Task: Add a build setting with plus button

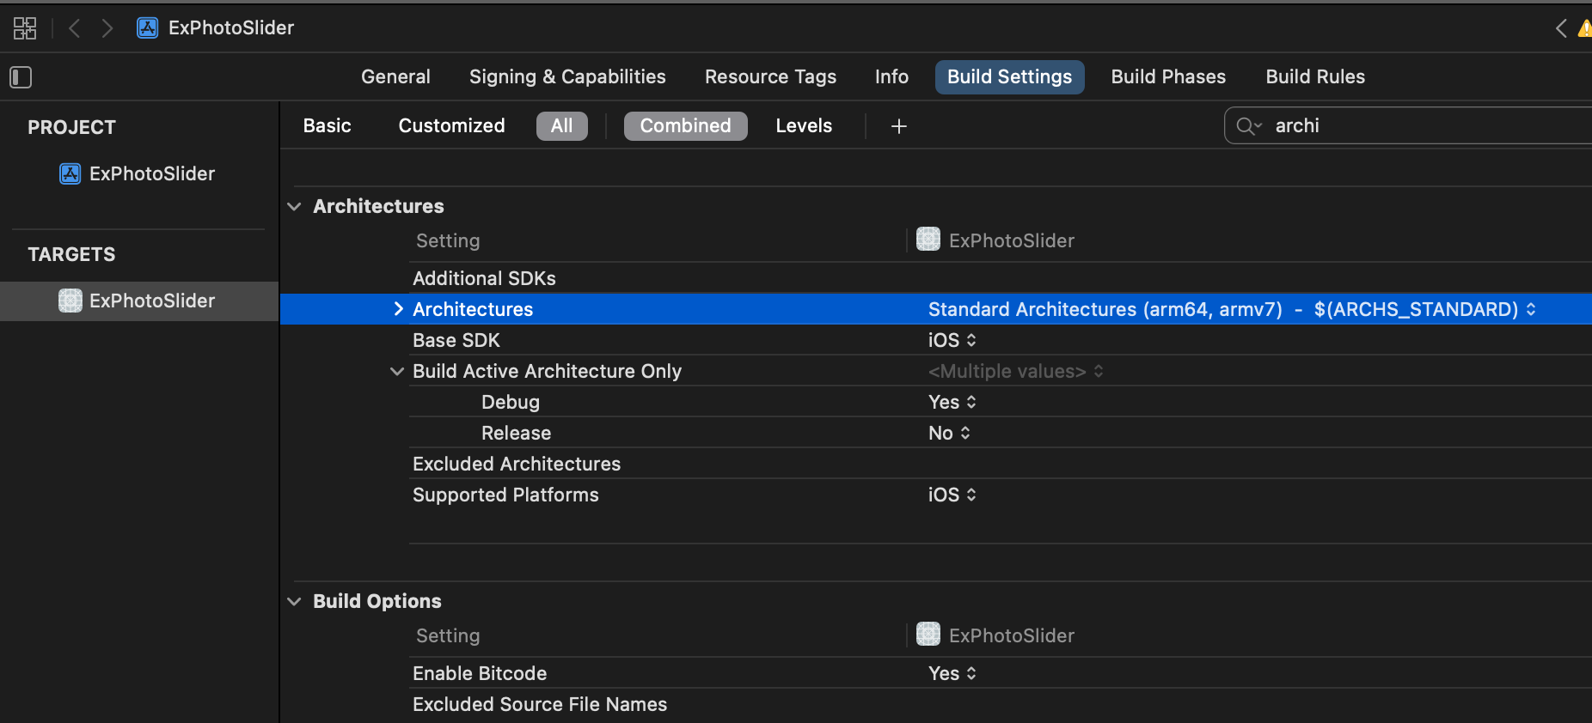Action: point(899,126)
